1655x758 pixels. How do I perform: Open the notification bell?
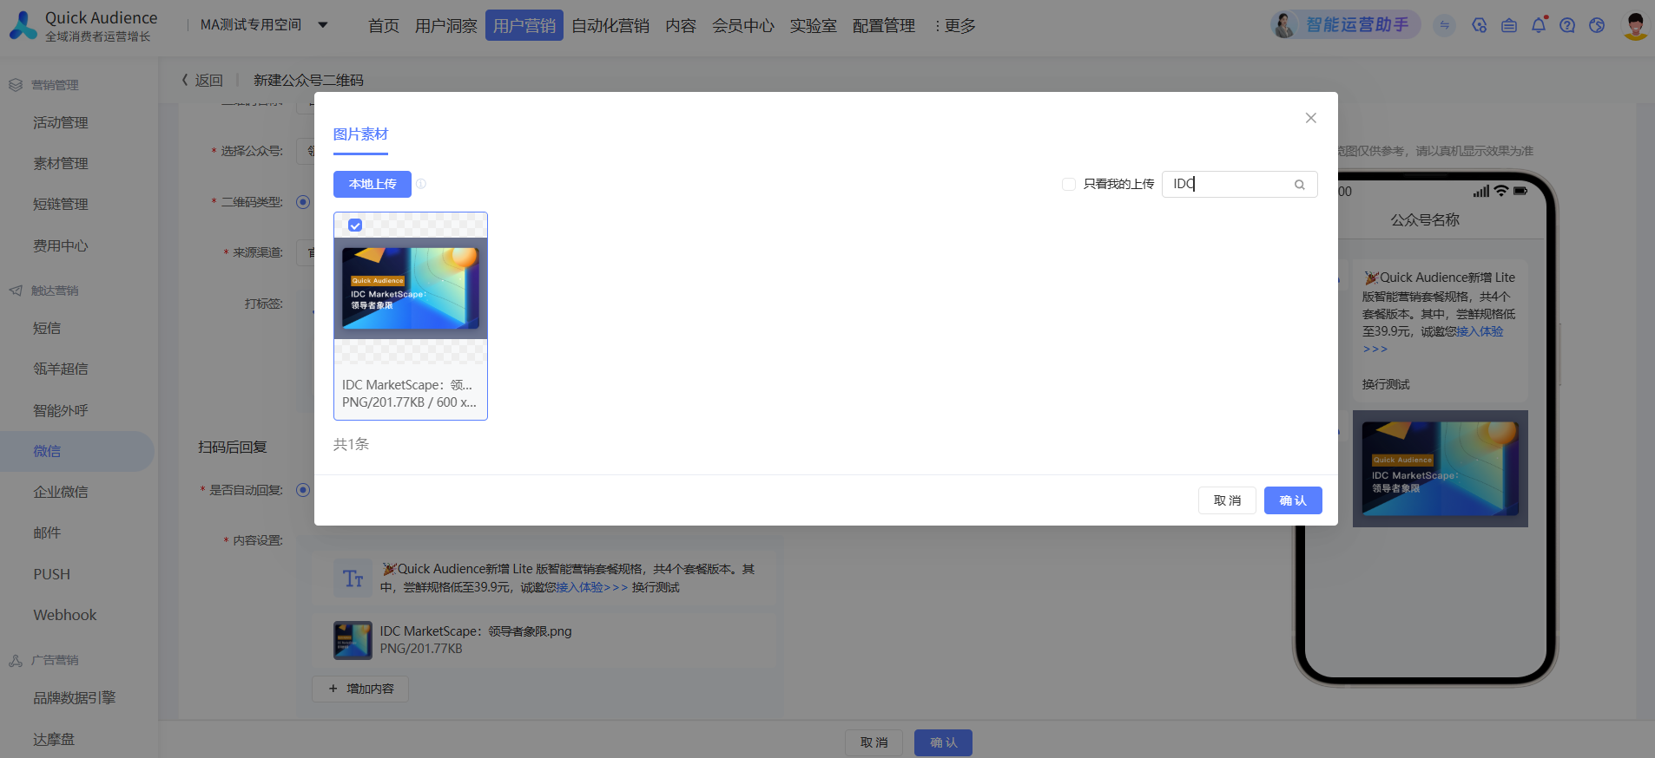coord(1539,25)
